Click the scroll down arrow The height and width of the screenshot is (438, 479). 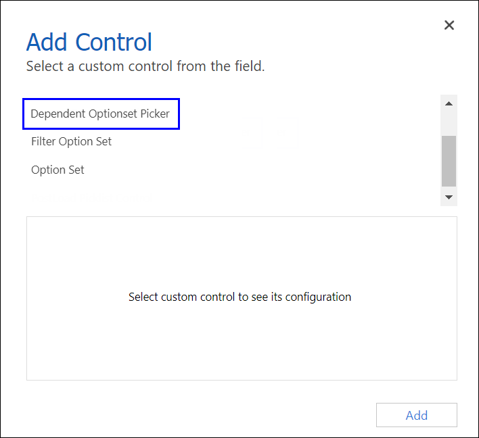[x=448, y=197]
